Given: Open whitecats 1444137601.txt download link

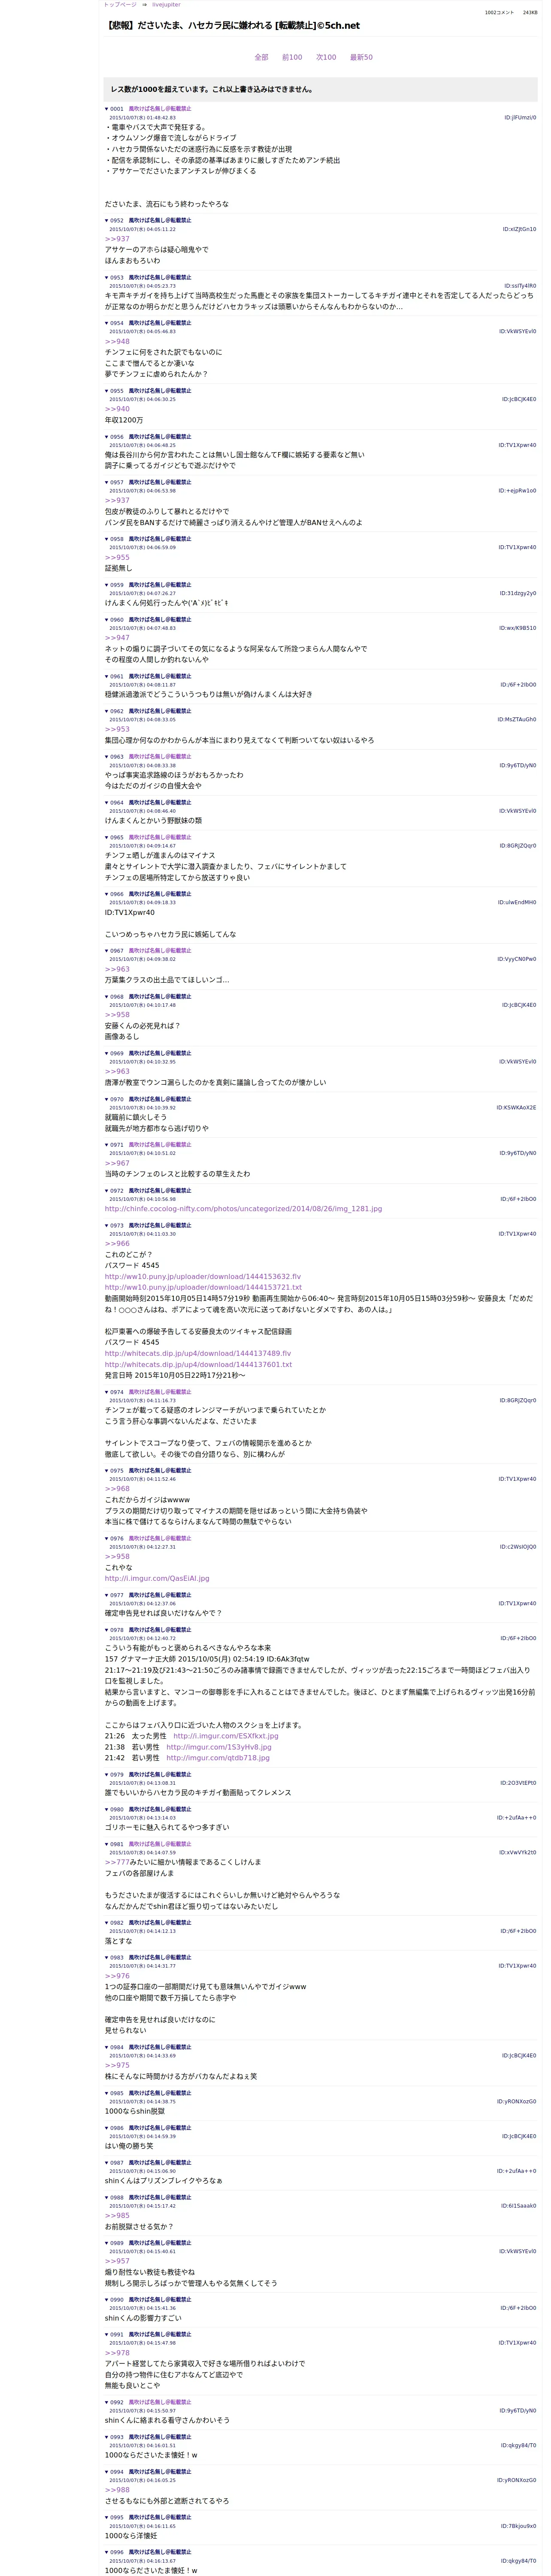Looking at the screenshot, I should [x=198, y=1364].
